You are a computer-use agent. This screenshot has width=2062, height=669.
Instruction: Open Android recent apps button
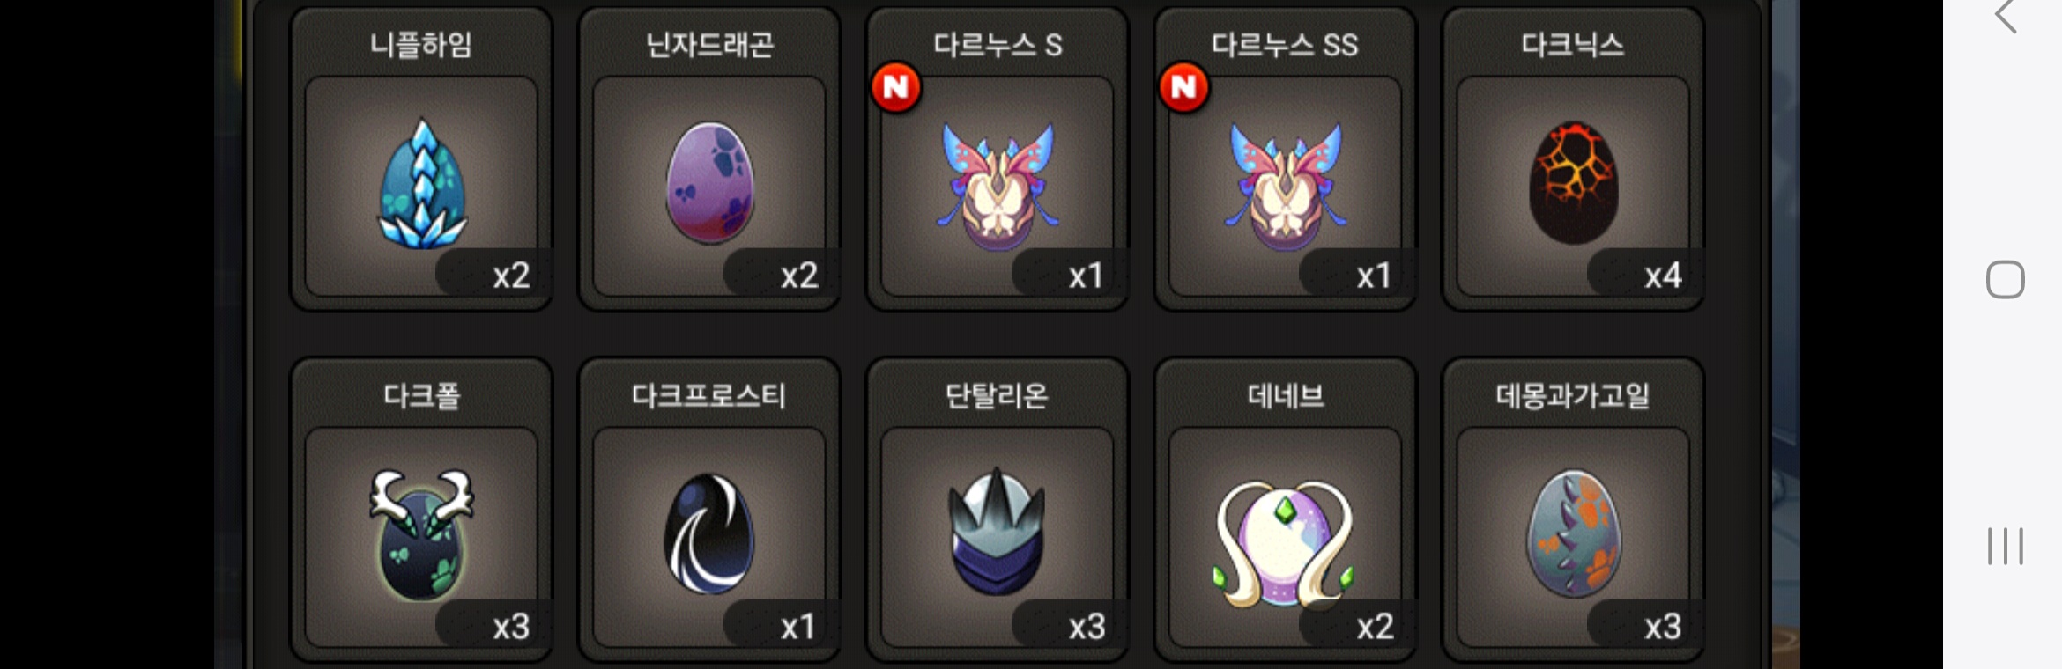tap(2005, 546)
